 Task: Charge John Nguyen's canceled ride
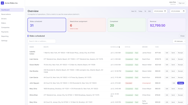coord(180,83)
